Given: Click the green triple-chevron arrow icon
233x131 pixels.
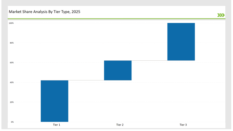Looking at the screenshot, I should (x=221, y=15).
